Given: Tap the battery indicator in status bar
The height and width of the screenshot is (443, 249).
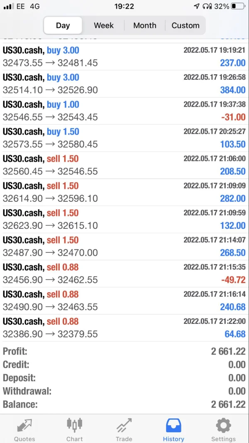Looking at the screenshot, I should pos(238,7).
